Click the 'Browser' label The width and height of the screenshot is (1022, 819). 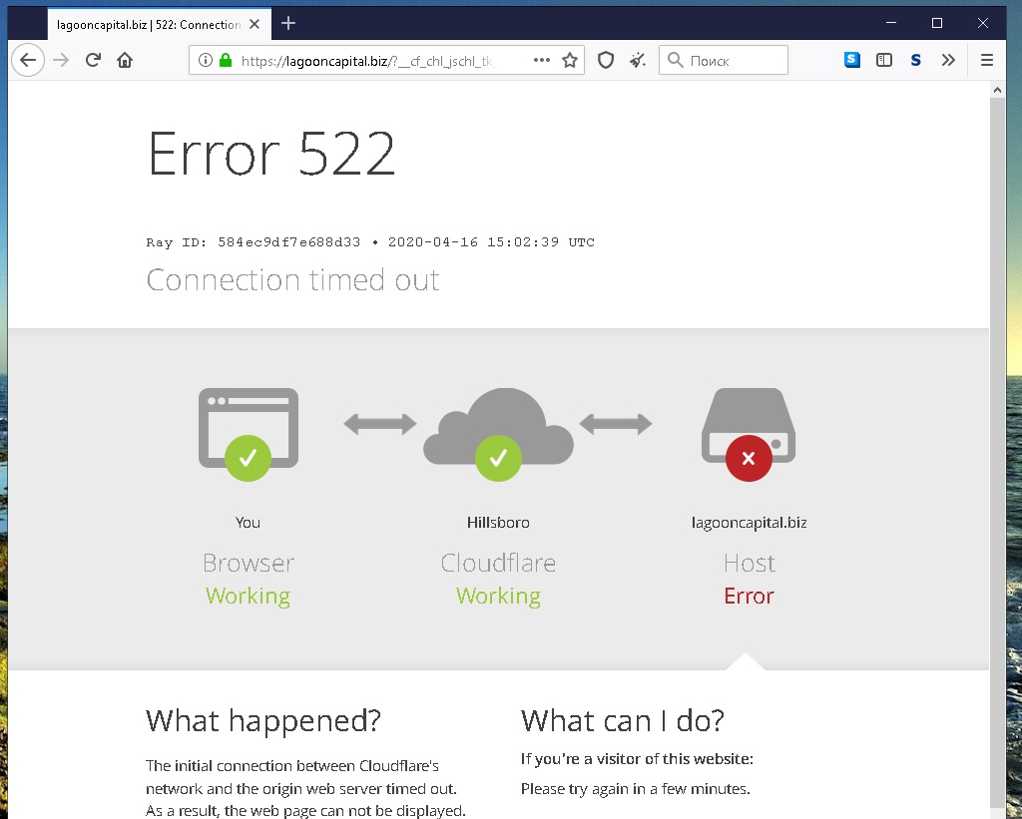(249, 563)
